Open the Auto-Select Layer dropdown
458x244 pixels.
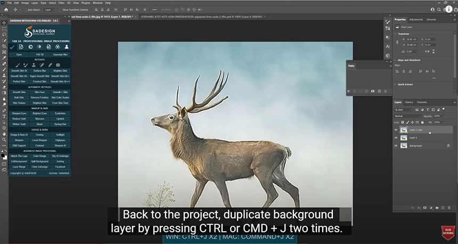[50, 10]
